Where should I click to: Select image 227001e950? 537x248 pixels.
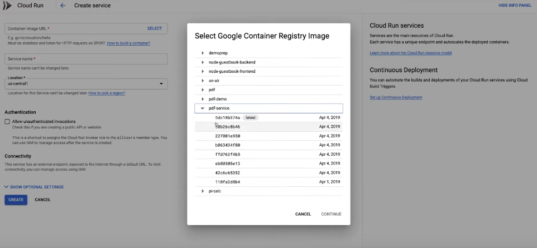(268, 136)
